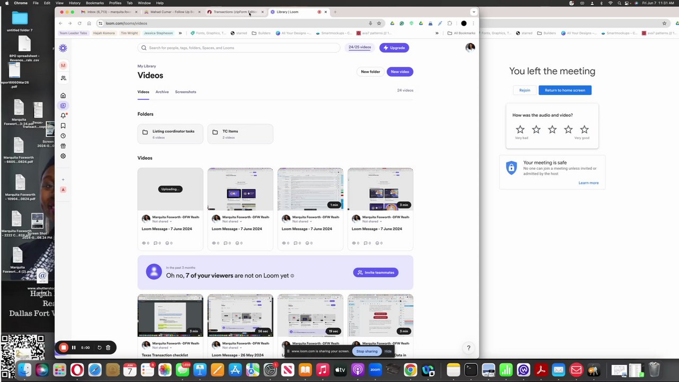Click the 24/25 videos counter pill
679x382 pixels.
pos(360,47)
